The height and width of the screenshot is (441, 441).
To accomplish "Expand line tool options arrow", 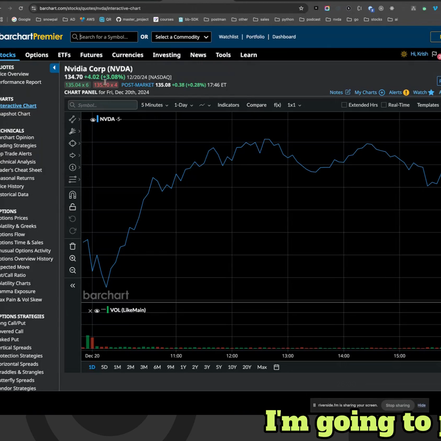I will (x=79, y=119).
